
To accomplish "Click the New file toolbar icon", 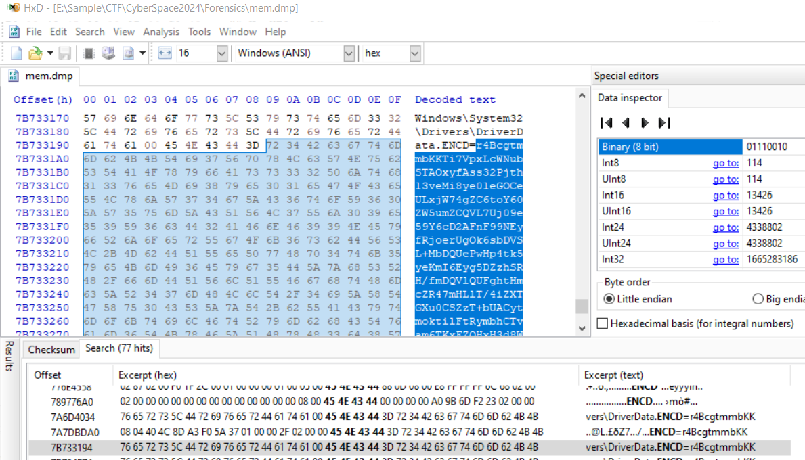I will [x=16, y=53].
